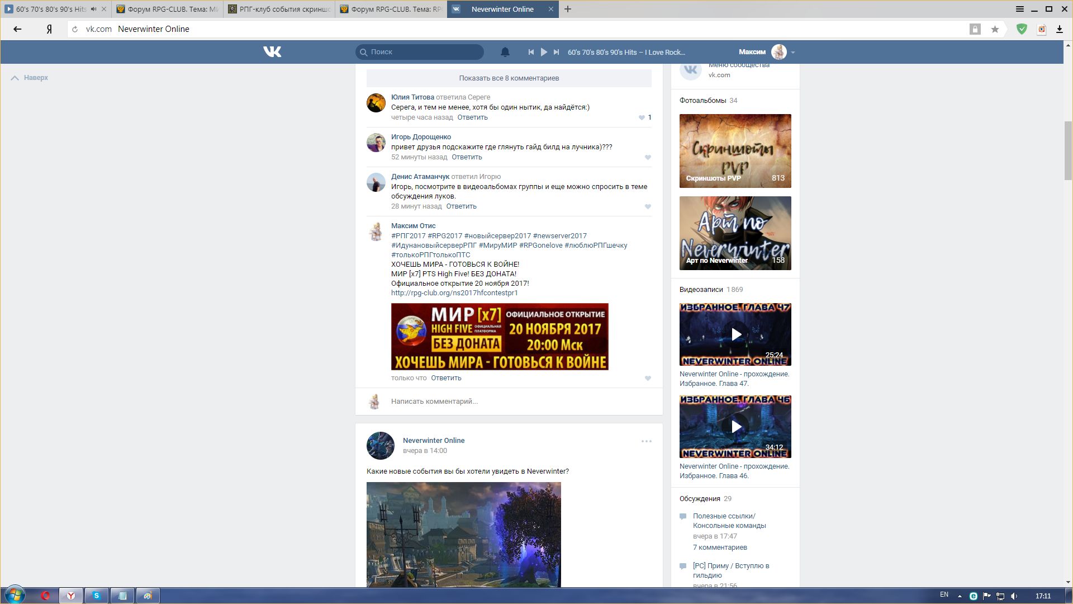
Task: Open browser downloads arrow icon
Action: coord(1059,29)
